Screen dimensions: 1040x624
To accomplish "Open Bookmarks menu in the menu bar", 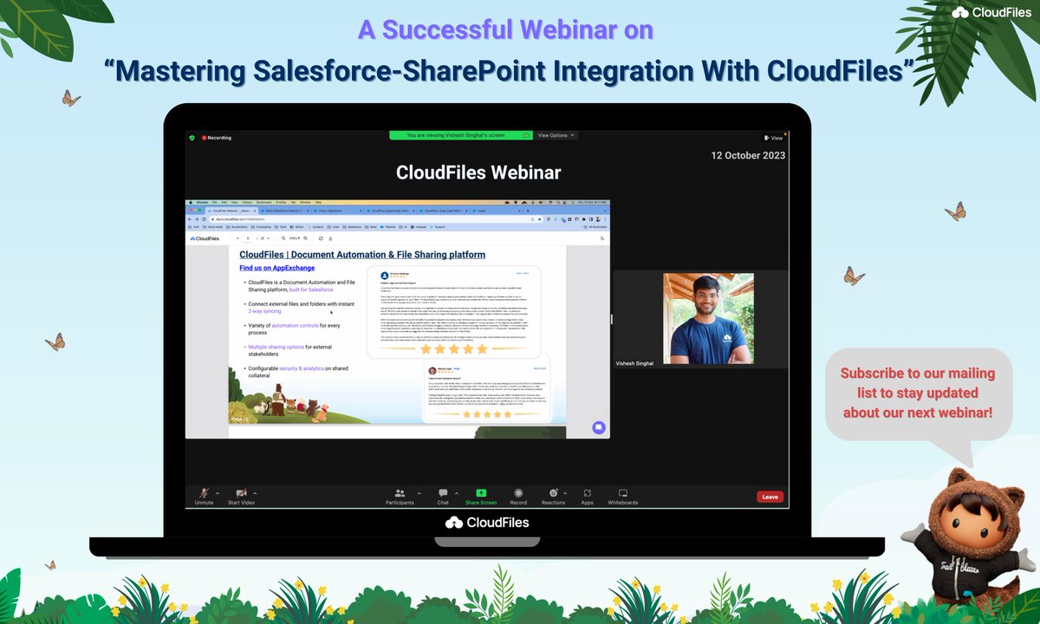I will (264, 202).
